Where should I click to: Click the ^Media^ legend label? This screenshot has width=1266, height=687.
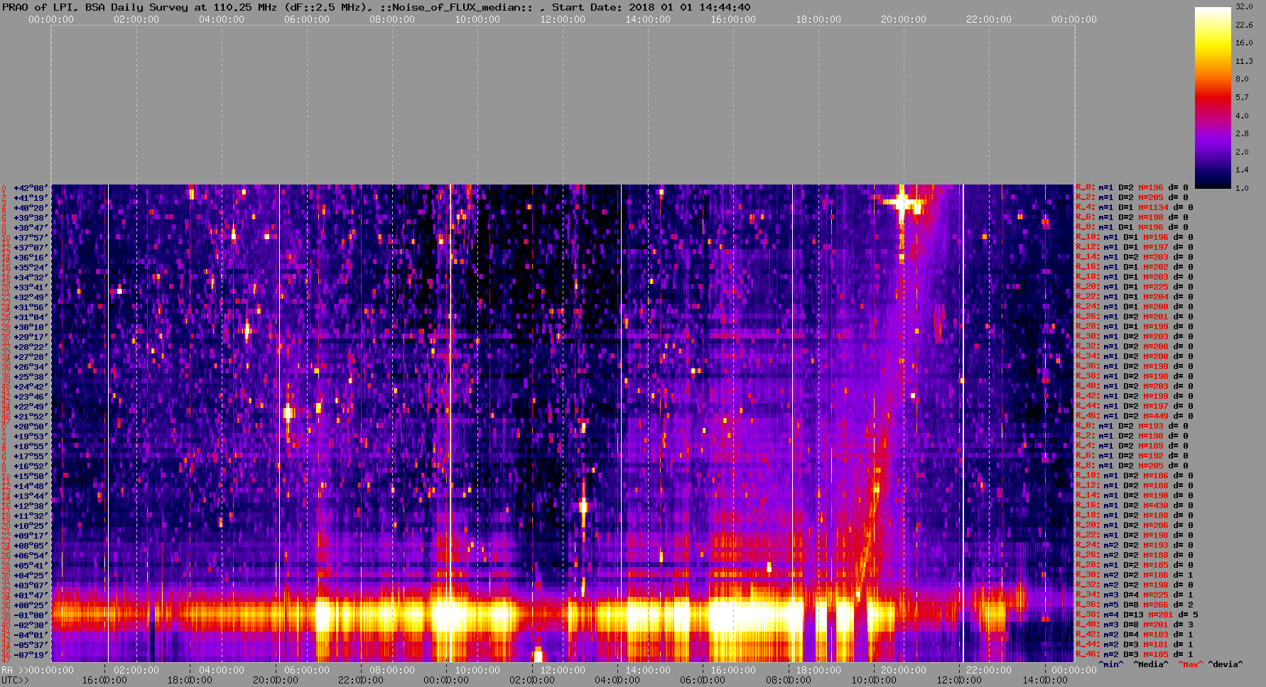(1150, 664)
